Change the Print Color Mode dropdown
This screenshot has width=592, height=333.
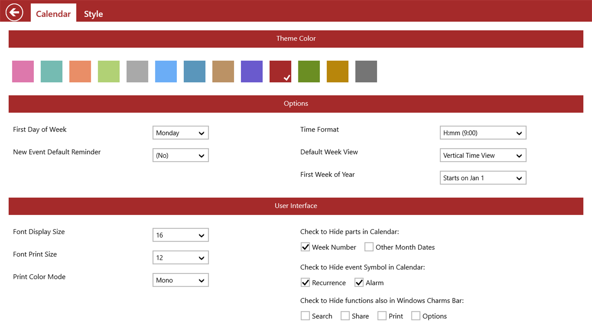tap(181, 280)
